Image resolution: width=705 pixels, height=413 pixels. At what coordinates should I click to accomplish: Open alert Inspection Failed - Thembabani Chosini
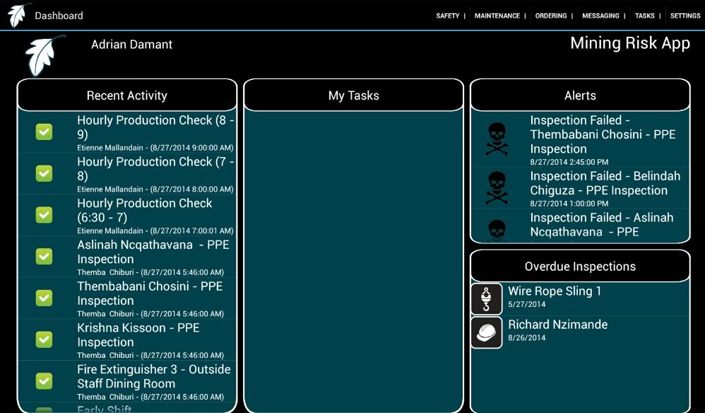pyautogui.click(x=580, y=139)
